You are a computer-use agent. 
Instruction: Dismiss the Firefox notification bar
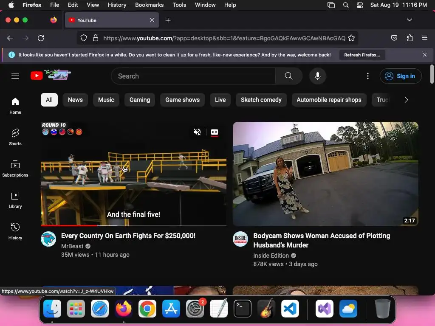[425, 55]
